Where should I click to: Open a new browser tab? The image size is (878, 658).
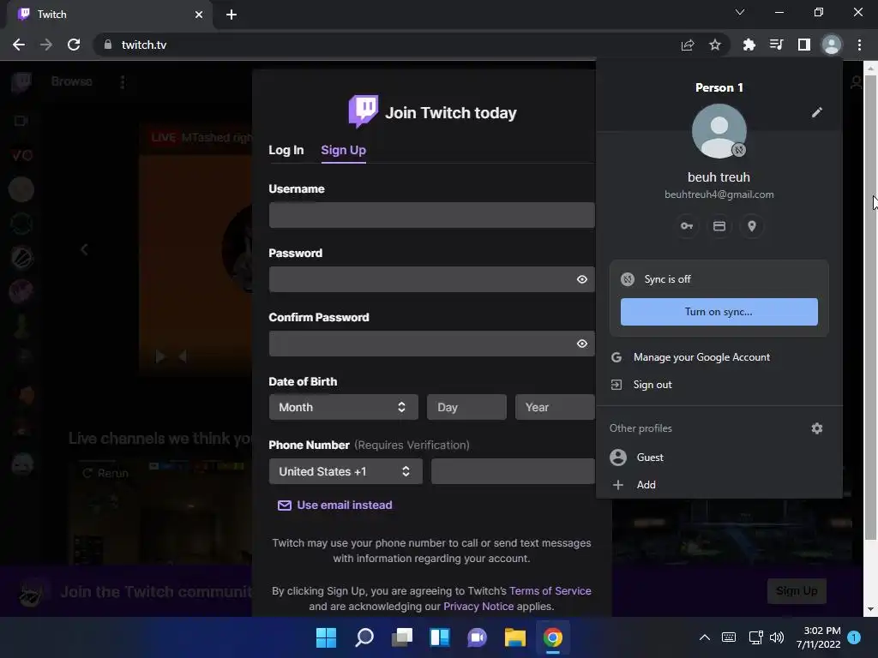(232, 15)
